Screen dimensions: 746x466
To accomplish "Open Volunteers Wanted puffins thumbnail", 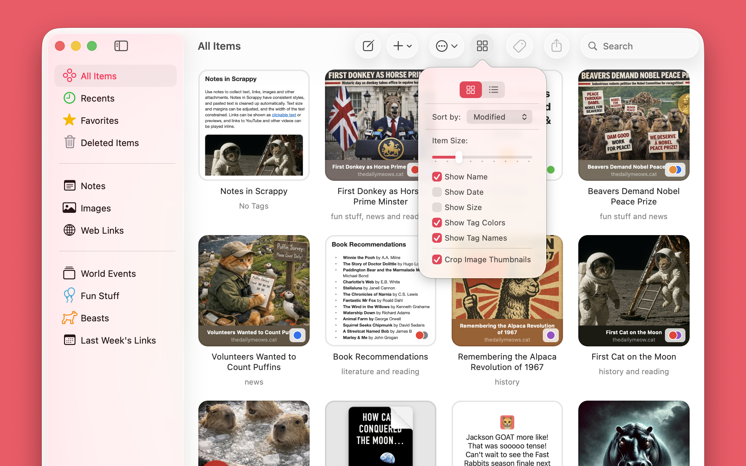I will click(254, 291).
